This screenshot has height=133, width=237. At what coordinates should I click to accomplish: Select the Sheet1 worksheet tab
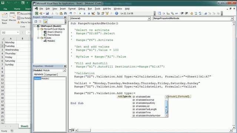[x=24, y=126]
